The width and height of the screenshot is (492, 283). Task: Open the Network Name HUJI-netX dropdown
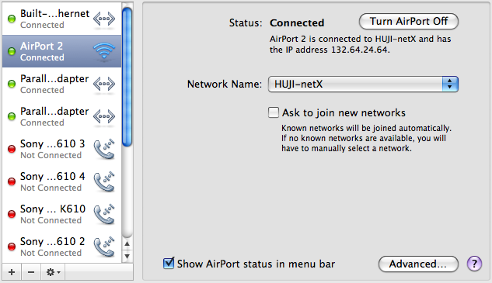363,84
